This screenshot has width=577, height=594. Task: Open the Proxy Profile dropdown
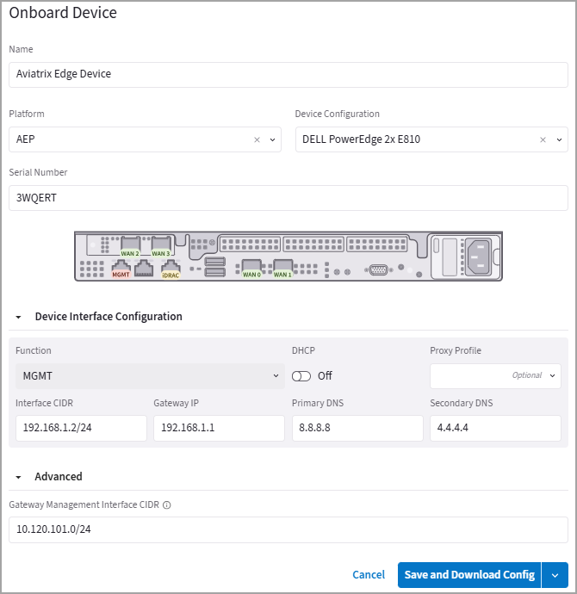coord(495,375)
